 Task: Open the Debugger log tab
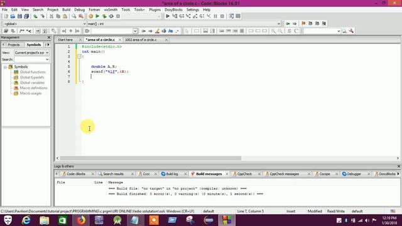(354, 174)
